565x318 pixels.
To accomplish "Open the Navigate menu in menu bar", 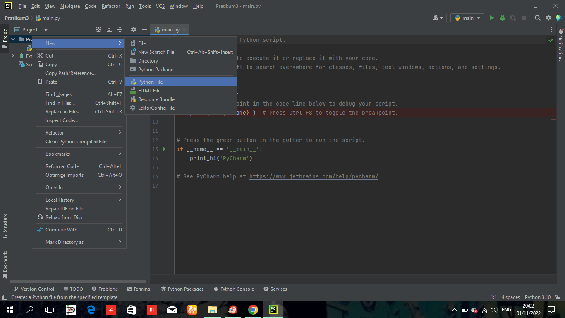I will 70,6.
